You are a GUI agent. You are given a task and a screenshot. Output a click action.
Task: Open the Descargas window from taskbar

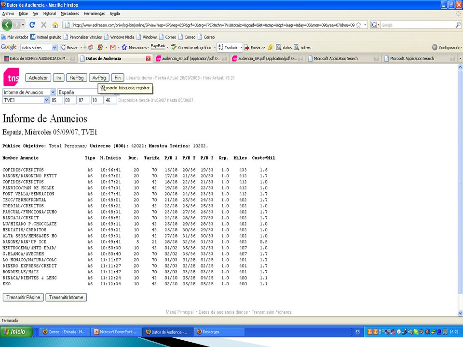(x=219, y=332)
